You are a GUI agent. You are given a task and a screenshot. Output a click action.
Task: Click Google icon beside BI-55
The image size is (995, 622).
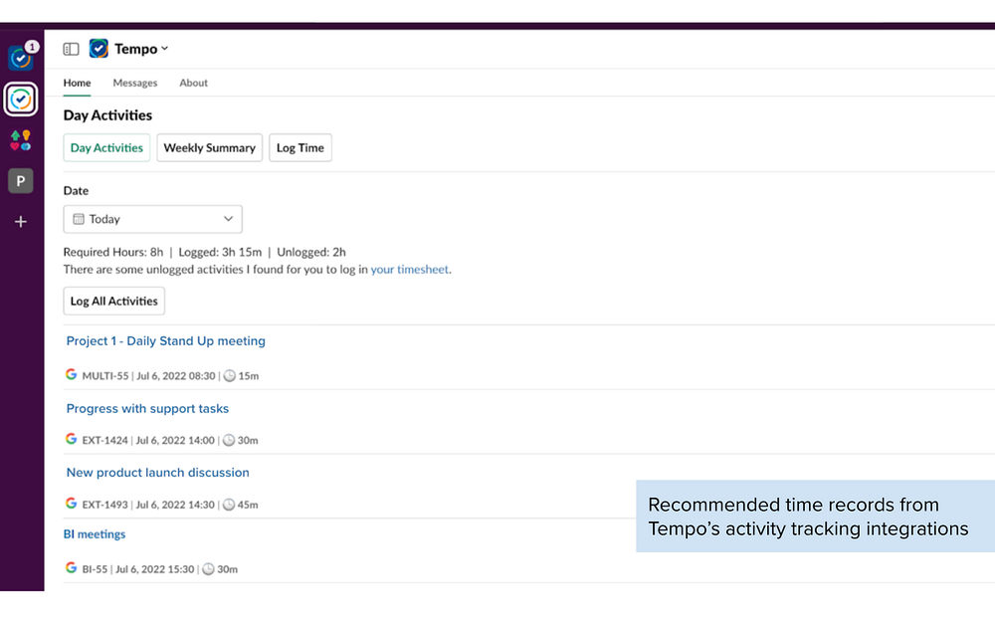[x=71, y=567]
